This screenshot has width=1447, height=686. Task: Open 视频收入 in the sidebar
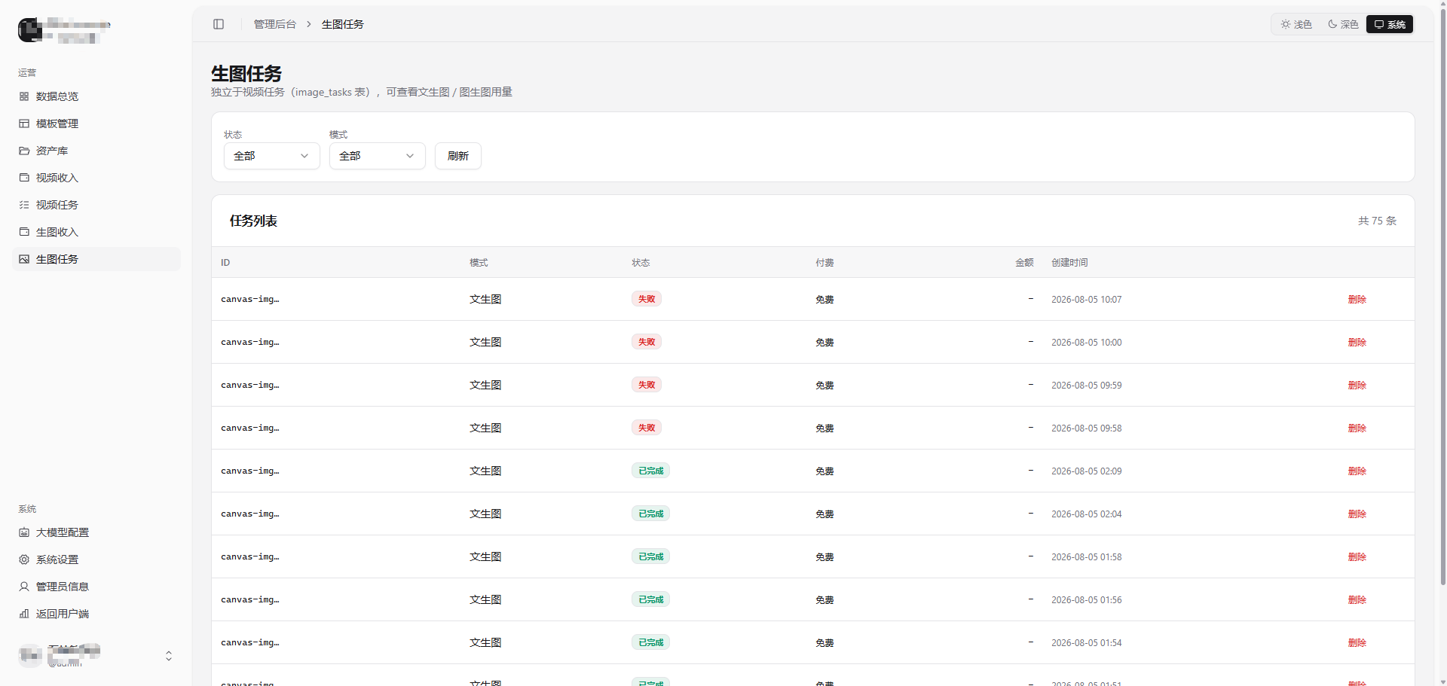pyautogui.click(x=96, y=178)
